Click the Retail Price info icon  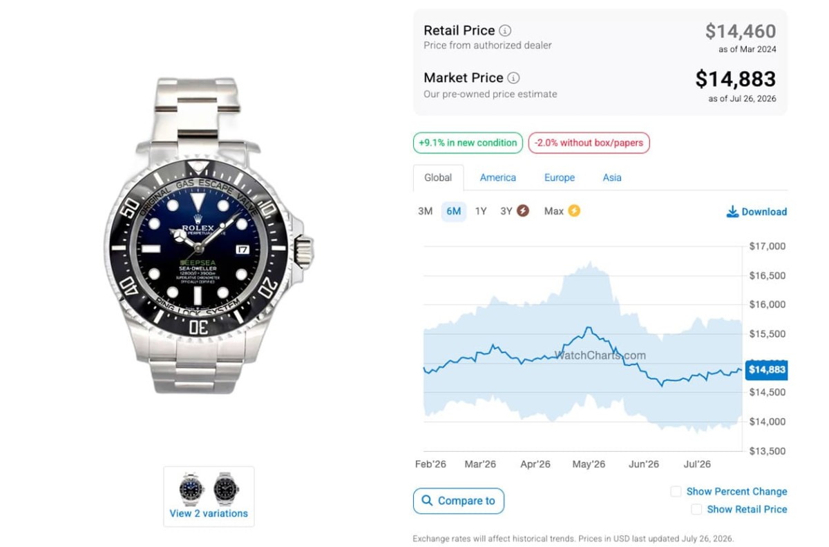tap(506, 30)
